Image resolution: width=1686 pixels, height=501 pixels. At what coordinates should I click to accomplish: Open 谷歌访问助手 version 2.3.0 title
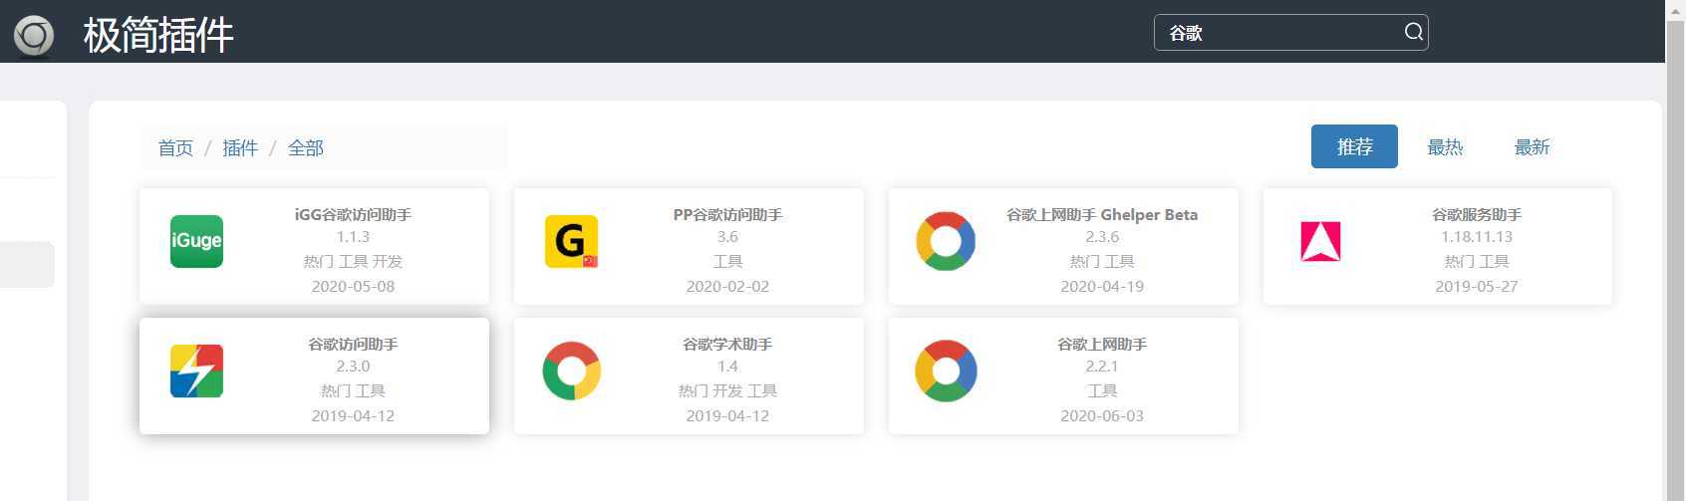click(353, 344)
